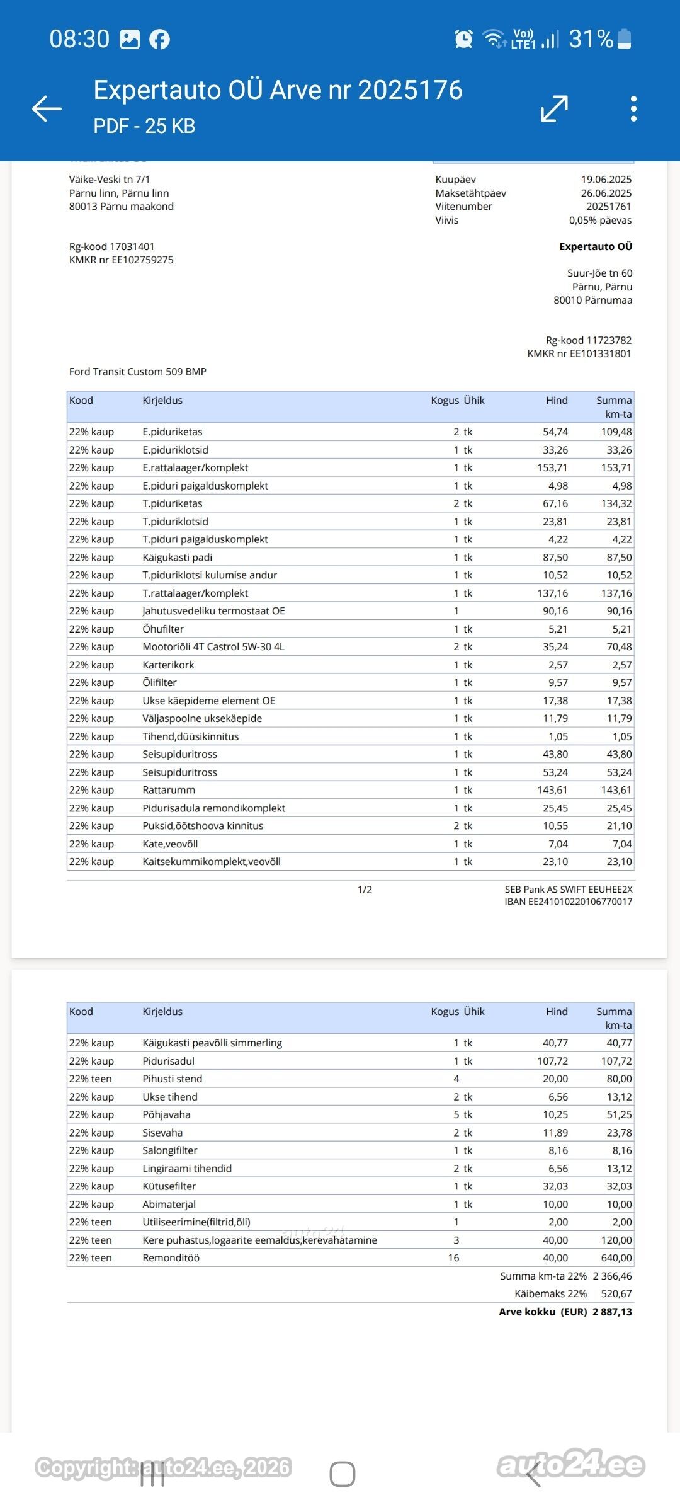Screen dimensions: 680x1512
Task: Select reference number 20251761
Action: (609, 207)
